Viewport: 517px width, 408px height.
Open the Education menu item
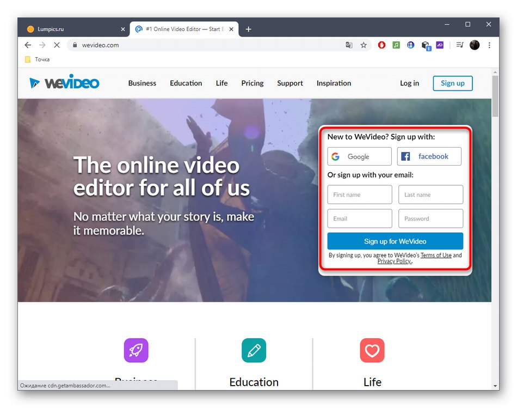point(186,83)
